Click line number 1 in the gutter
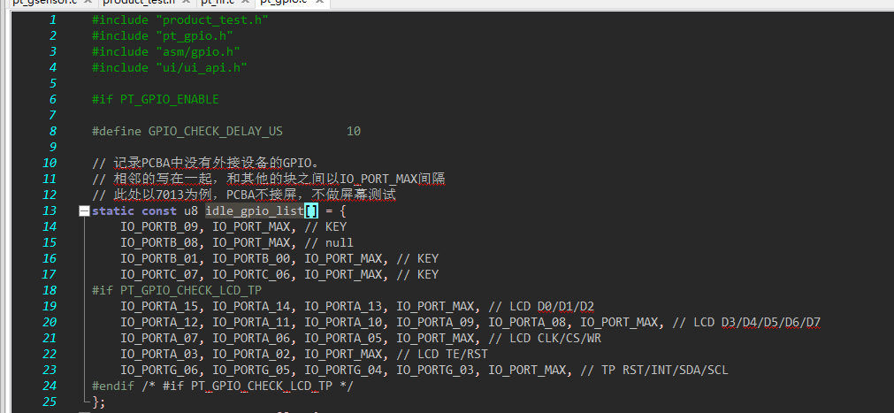Screen dimensions: 894x413 click(53, 19)
